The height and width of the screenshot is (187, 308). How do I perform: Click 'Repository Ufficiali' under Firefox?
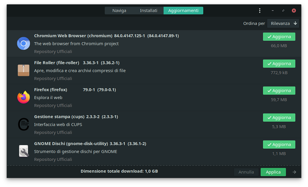pos(53,106)
